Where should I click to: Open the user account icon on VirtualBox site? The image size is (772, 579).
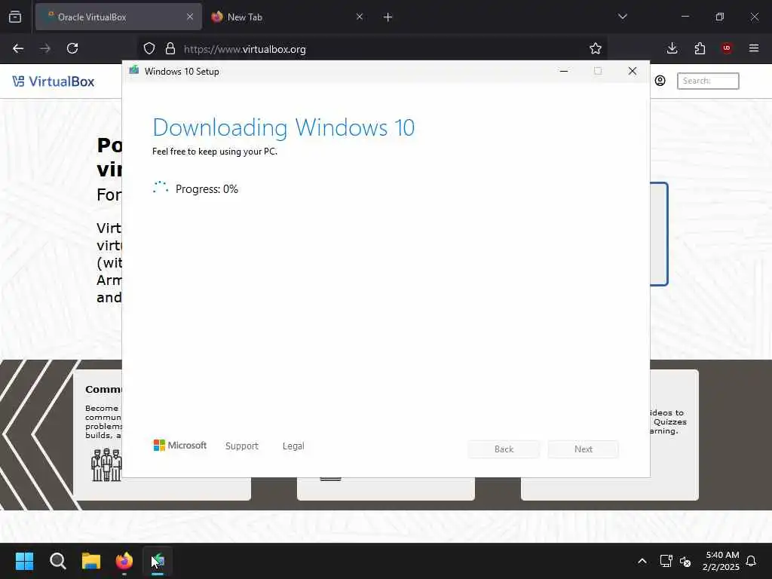point(660,81)
